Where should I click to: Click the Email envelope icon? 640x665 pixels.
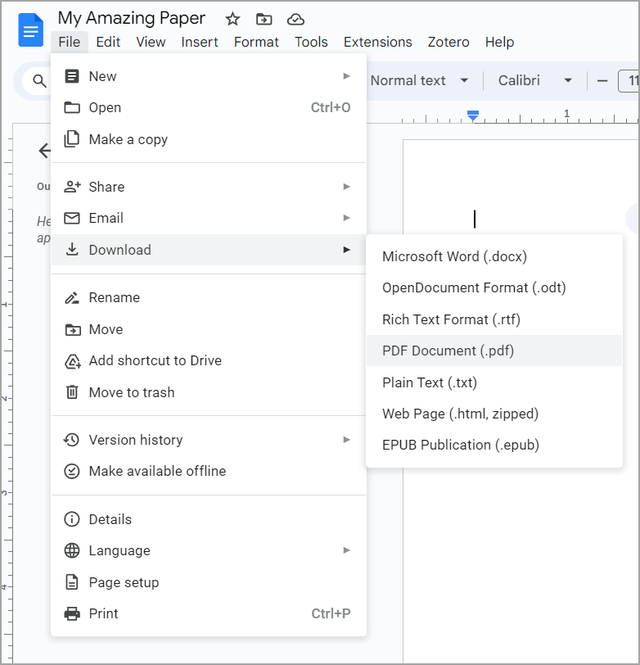[72, 218]
